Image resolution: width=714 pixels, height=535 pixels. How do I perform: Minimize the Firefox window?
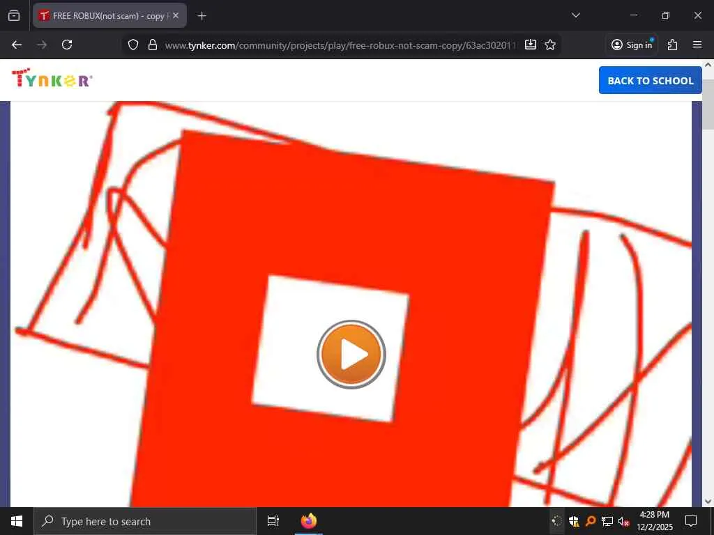[x=633, y=15]
